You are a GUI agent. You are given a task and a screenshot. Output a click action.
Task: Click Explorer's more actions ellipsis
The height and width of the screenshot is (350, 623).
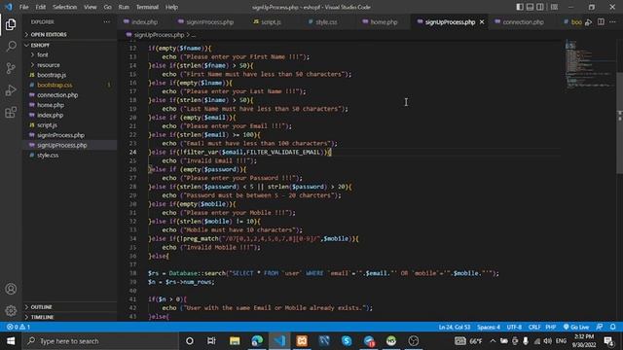106,22
